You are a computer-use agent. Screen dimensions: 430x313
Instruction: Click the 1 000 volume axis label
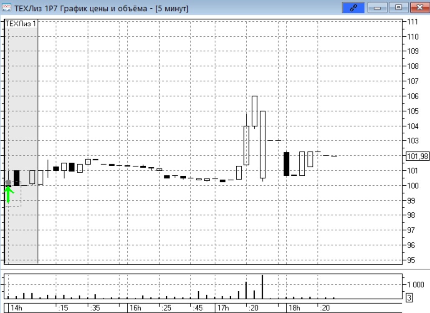(415, 285)
